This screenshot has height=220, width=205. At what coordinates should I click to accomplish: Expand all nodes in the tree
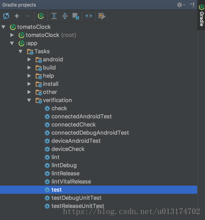pyautogui.click(x=54, y=16)
